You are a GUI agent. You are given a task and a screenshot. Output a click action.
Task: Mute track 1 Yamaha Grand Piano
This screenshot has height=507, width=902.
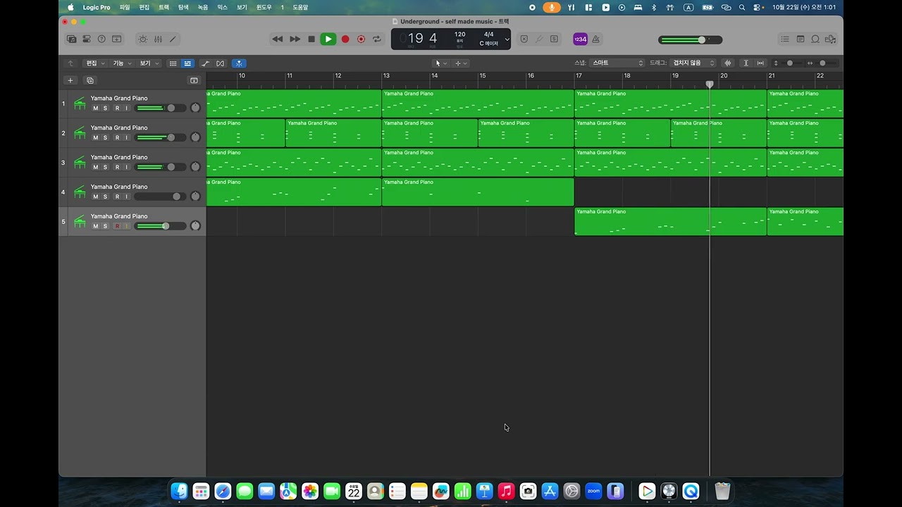point(96,108)
